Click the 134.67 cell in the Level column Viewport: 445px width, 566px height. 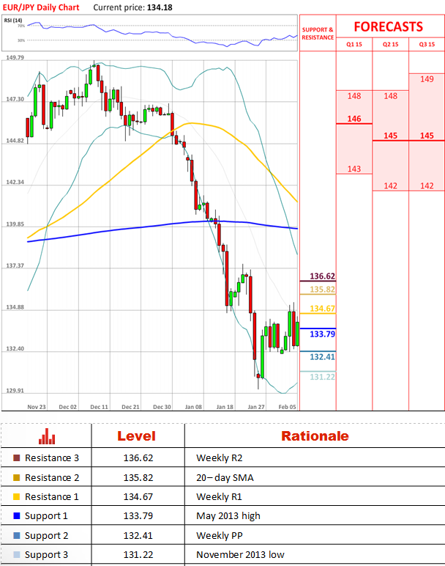click(x=138, y=496)
